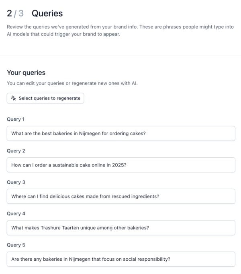Edit the Query 2 sustainable cake field
Screen dimensions: 241x274
(x=120, y=165)
